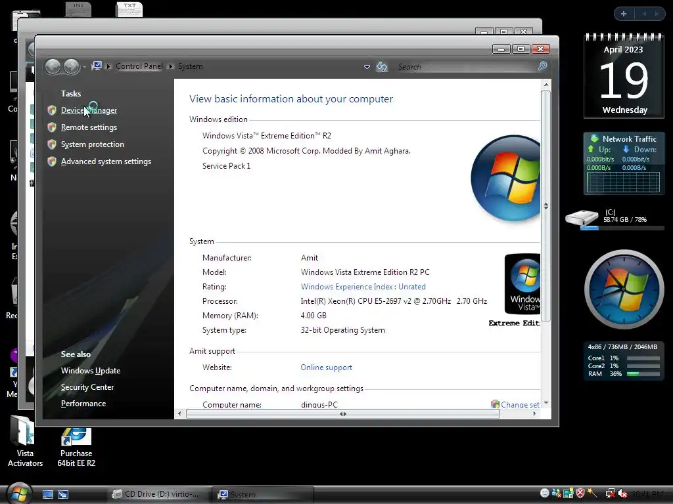This screenshot has width=673, height=504.
Task: Click the C: drive icon in gadget
Action: [582, 218]
